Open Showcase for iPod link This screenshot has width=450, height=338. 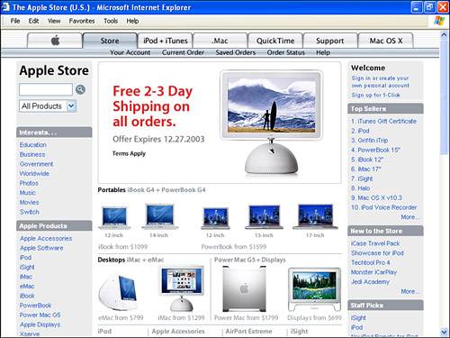(377, 253)
